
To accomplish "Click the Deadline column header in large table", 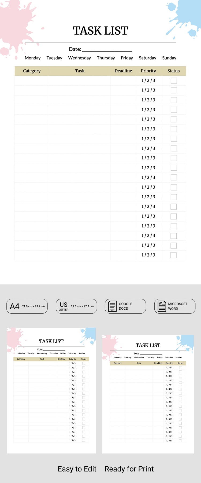I will pos(123,71).
